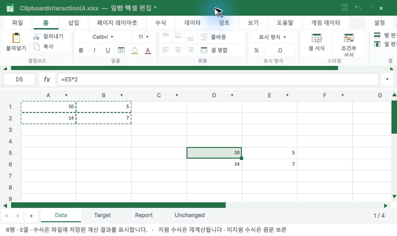397x236 pixels.
Task: Center text horizontally
Action: [x=178, y=50]
